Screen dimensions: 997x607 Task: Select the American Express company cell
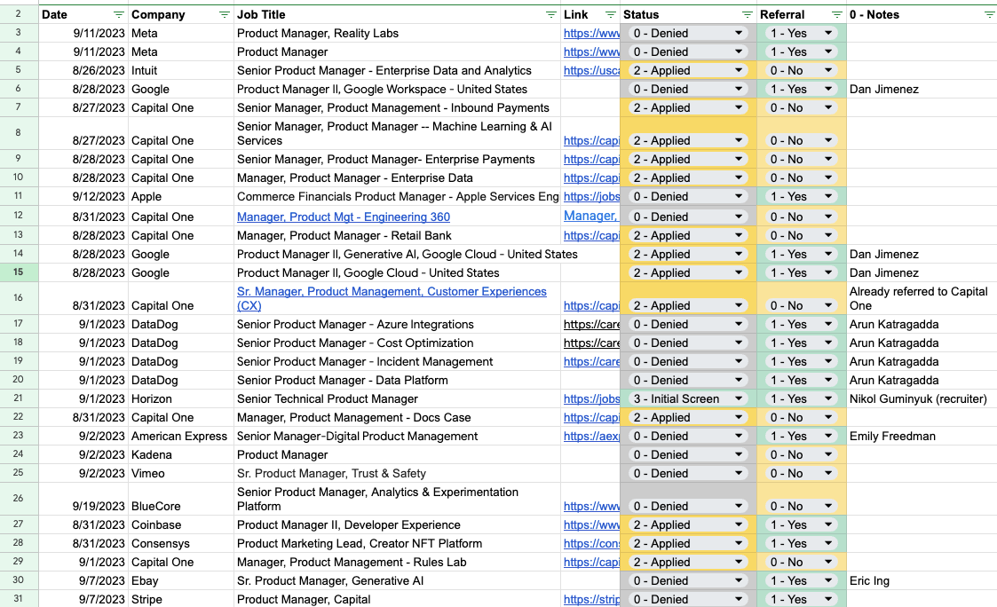point(180,437)
